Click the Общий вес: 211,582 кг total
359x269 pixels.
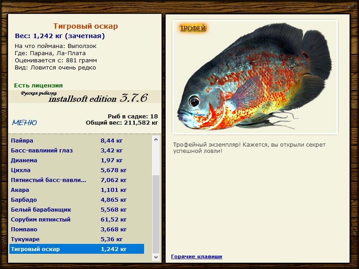pyautogui.click(x=122, y=122)
